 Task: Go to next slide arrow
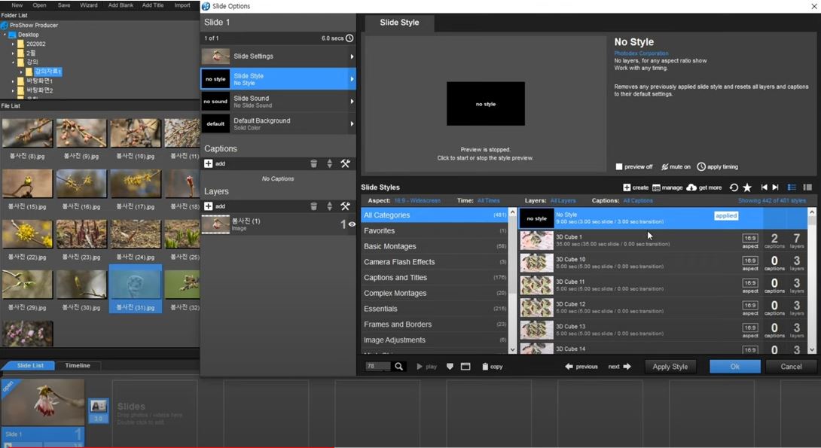click(x=627, y=367)
